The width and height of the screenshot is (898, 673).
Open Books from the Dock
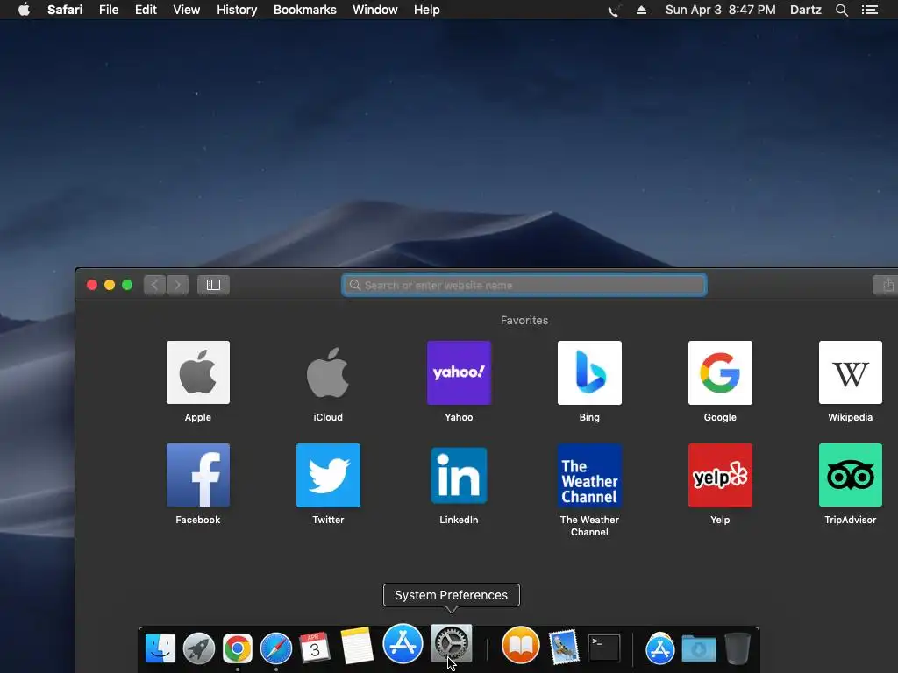click(x=521, y=645)
